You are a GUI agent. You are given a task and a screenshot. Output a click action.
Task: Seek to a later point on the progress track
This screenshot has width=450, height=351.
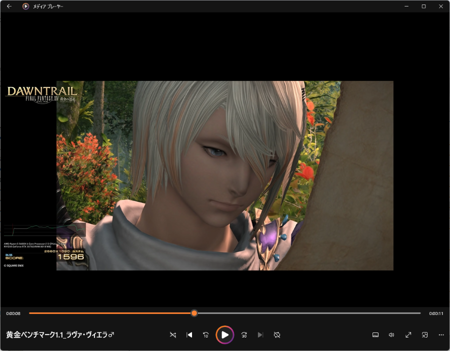pyautogui.click(x=309, y=313)
